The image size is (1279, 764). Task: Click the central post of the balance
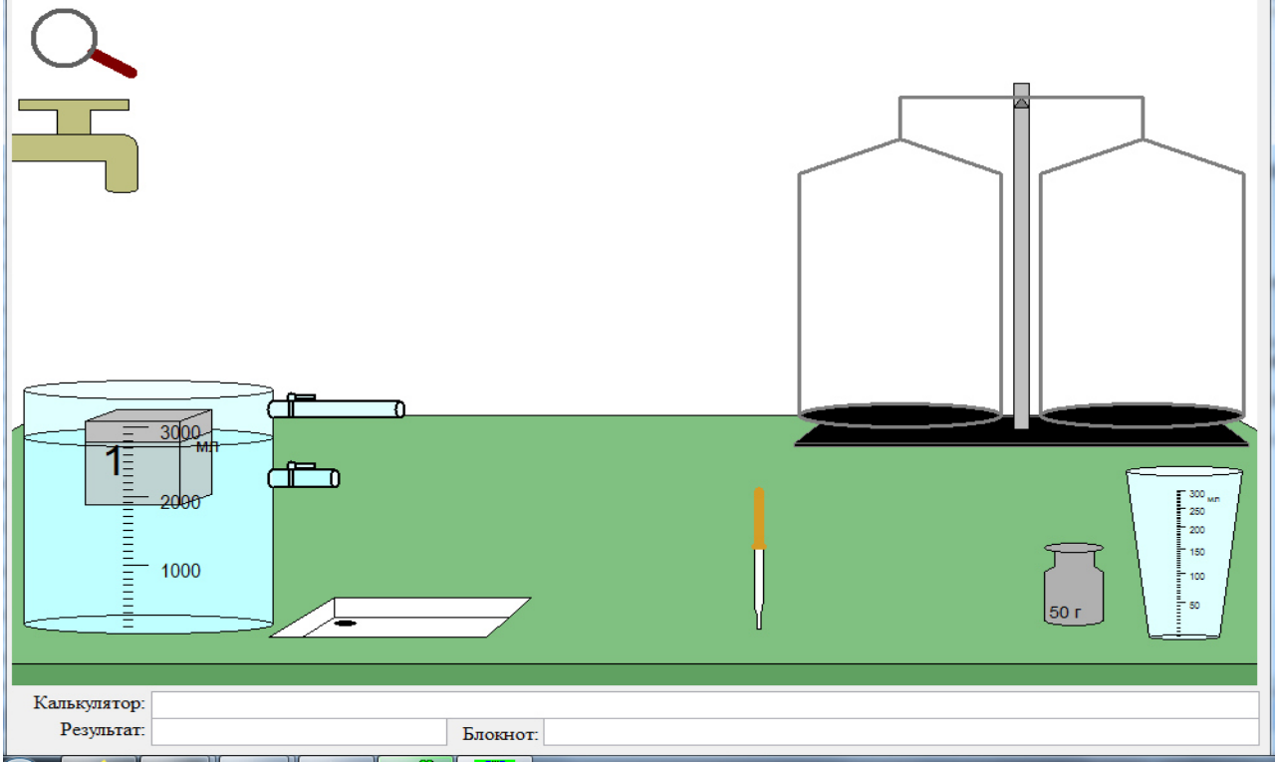coord(1021,257)
